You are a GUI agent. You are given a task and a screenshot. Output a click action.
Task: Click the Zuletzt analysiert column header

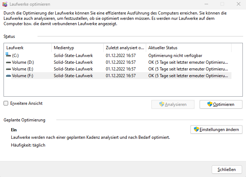tap(125, 48)
